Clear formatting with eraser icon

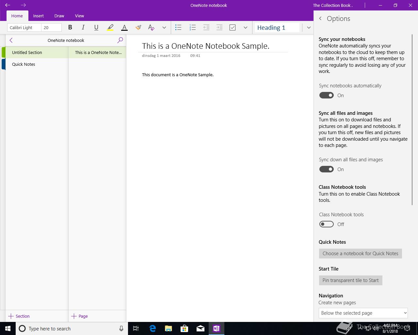coord(151,27)
